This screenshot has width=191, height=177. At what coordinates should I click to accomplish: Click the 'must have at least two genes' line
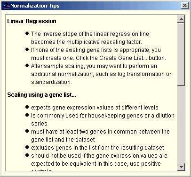coord(100,132)
